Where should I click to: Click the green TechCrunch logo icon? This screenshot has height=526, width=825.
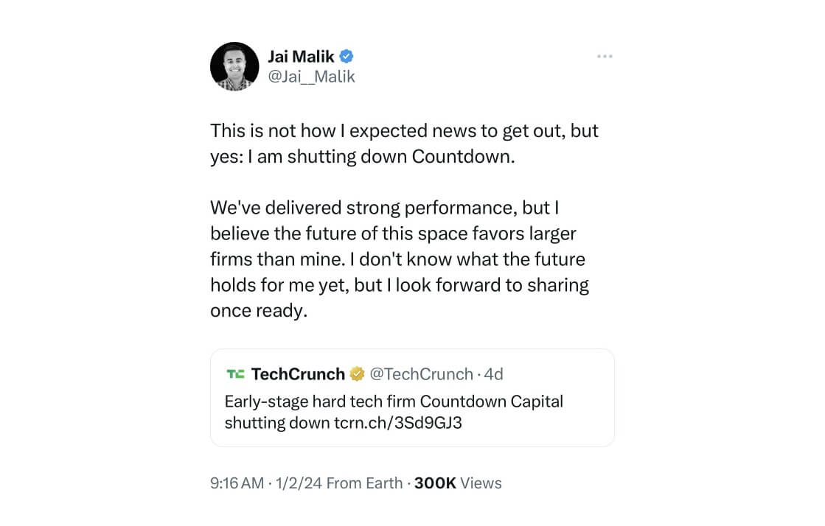click(x=235, y=374)
